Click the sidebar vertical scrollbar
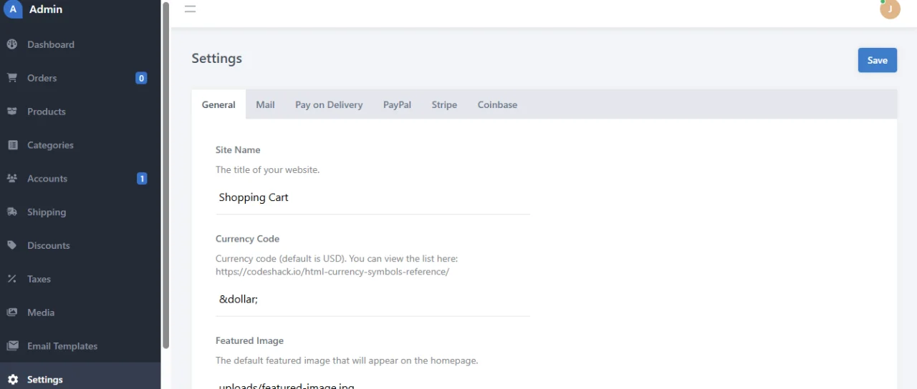This screenshot has width=917, height=389. (166, 175)
